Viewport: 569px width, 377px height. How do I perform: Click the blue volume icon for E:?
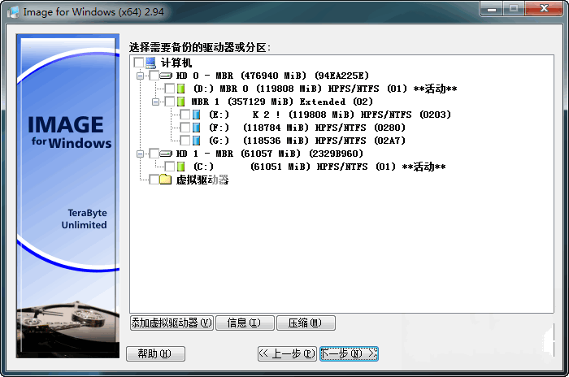(x=197, y=115)
